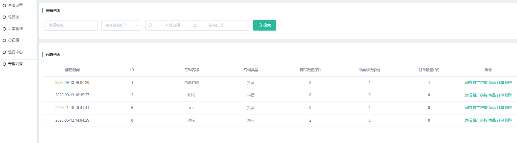The width and height of the screenshot is (517, 143).
Task: Go to 订单管理 sidebar item
Action: pyautogui.click(x=15, y=29)
